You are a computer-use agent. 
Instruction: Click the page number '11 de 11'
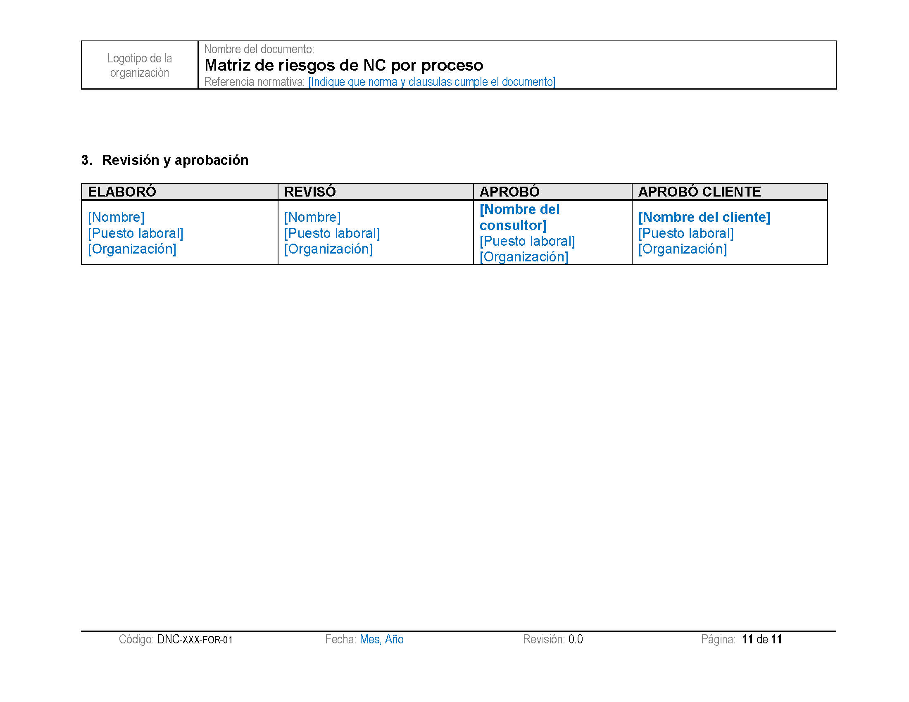coord(762,639)
